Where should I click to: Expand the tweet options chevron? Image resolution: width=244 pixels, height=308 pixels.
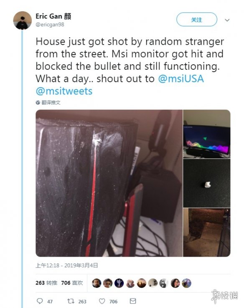coord(227,20)
